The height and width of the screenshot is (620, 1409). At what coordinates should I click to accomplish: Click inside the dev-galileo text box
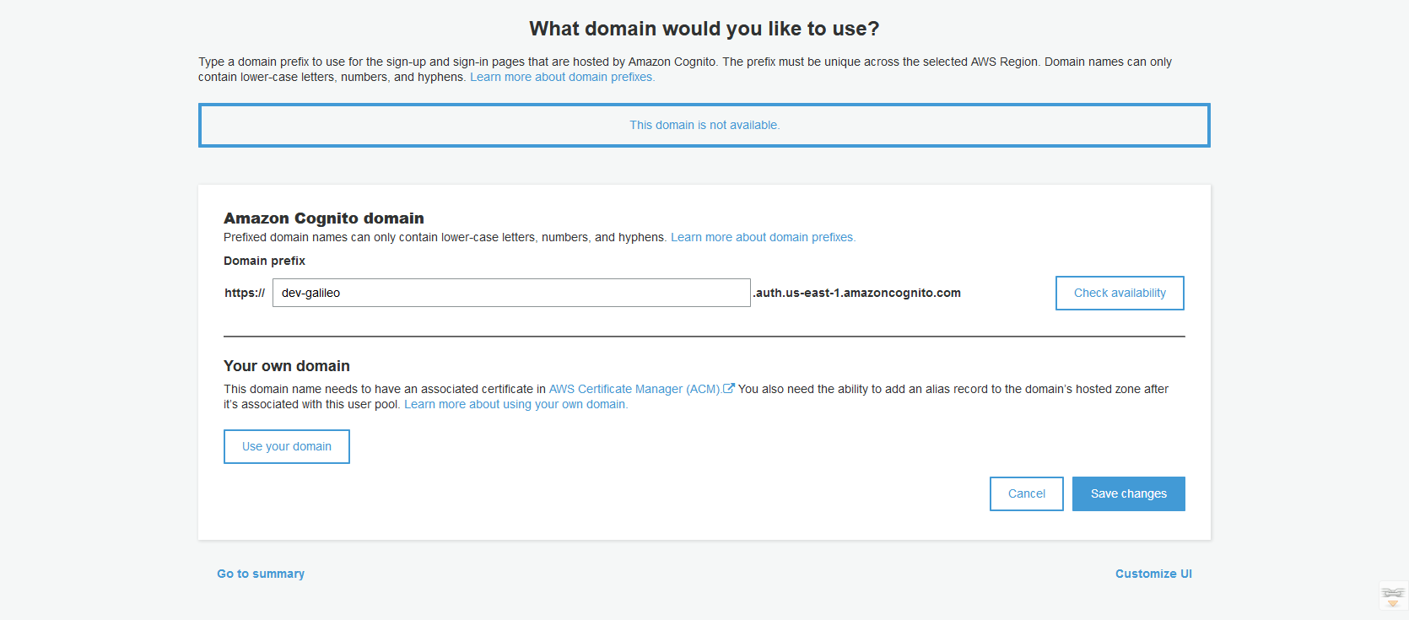click(x=510, y=293)
